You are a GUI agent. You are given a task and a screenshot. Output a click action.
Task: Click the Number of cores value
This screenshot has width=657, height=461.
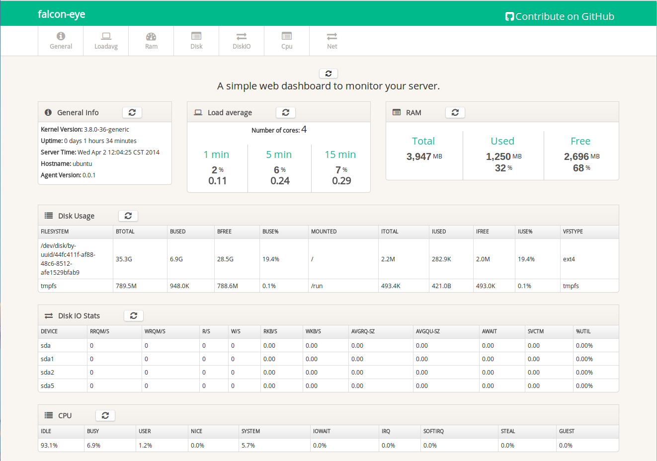coord(304,130)
